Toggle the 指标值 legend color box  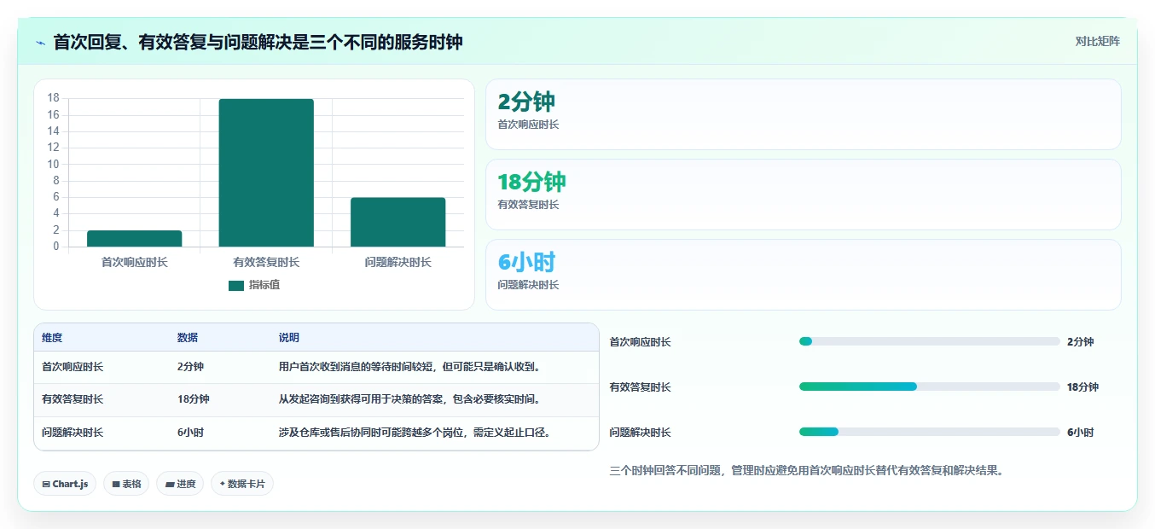click(236, 285)
